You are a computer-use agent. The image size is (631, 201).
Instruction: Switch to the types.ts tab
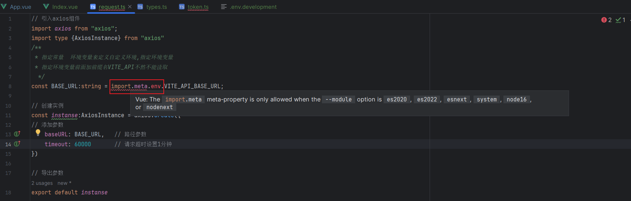(156, 7)
